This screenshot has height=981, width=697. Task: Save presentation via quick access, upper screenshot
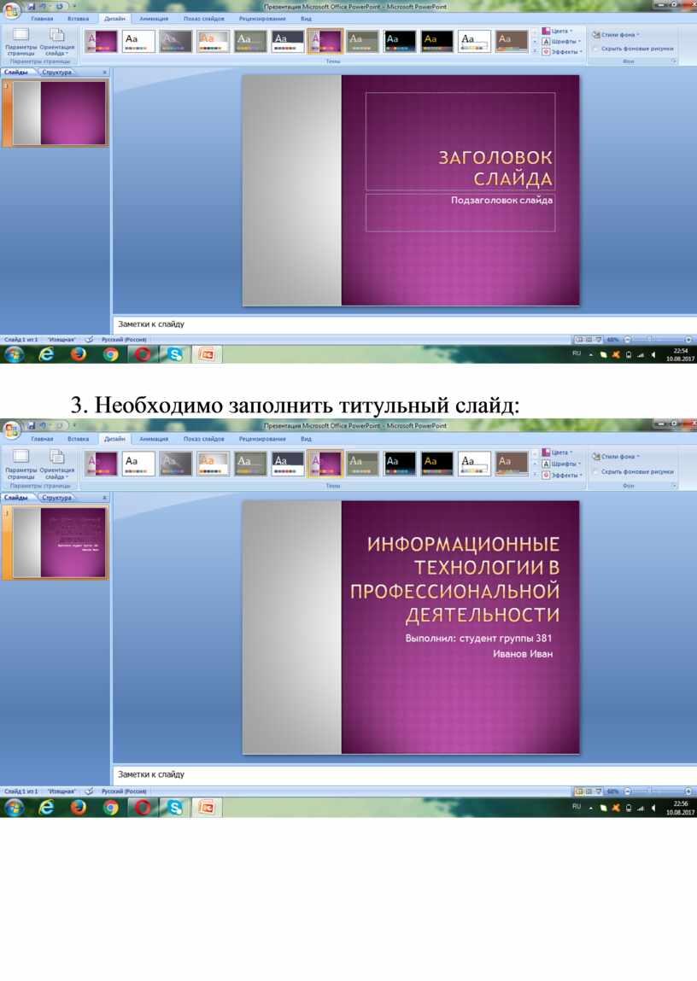(32, 6)
